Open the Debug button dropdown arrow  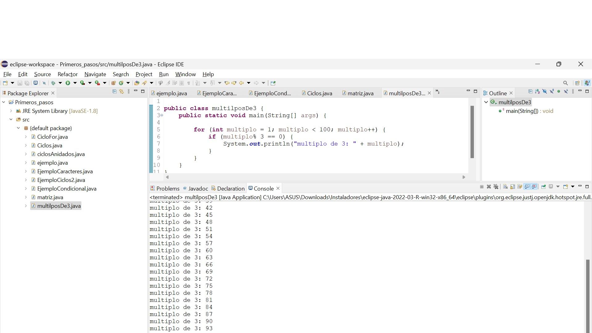pos(60,83)
